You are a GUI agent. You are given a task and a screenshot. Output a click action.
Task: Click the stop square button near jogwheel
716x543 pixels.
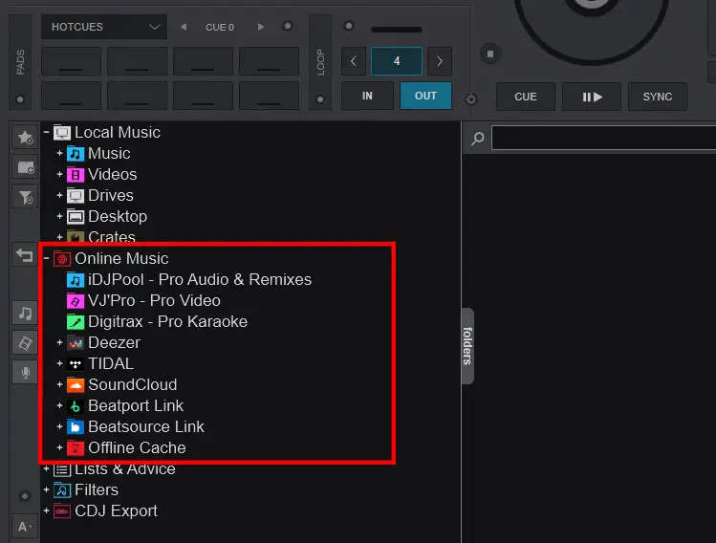(490, 54)
